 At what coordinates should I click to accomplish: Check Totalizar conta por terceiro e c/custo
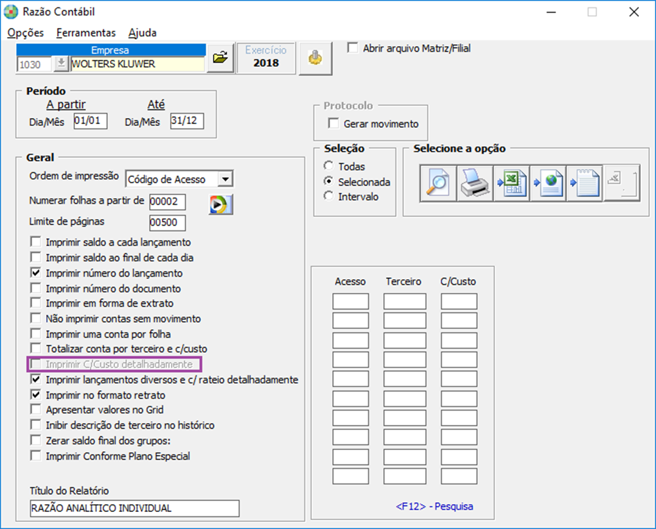pos(36,348)
